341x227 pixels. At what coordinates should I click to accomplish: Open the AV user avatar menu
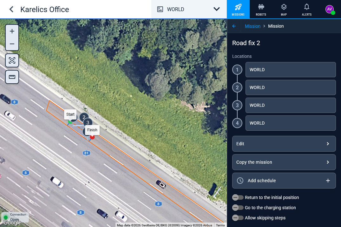pos(330,9)
